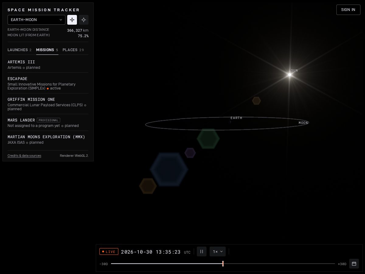Viewport: 365px width, 274px height.
Task: Switch to the PLACES tab
Action: pos(73,50)
